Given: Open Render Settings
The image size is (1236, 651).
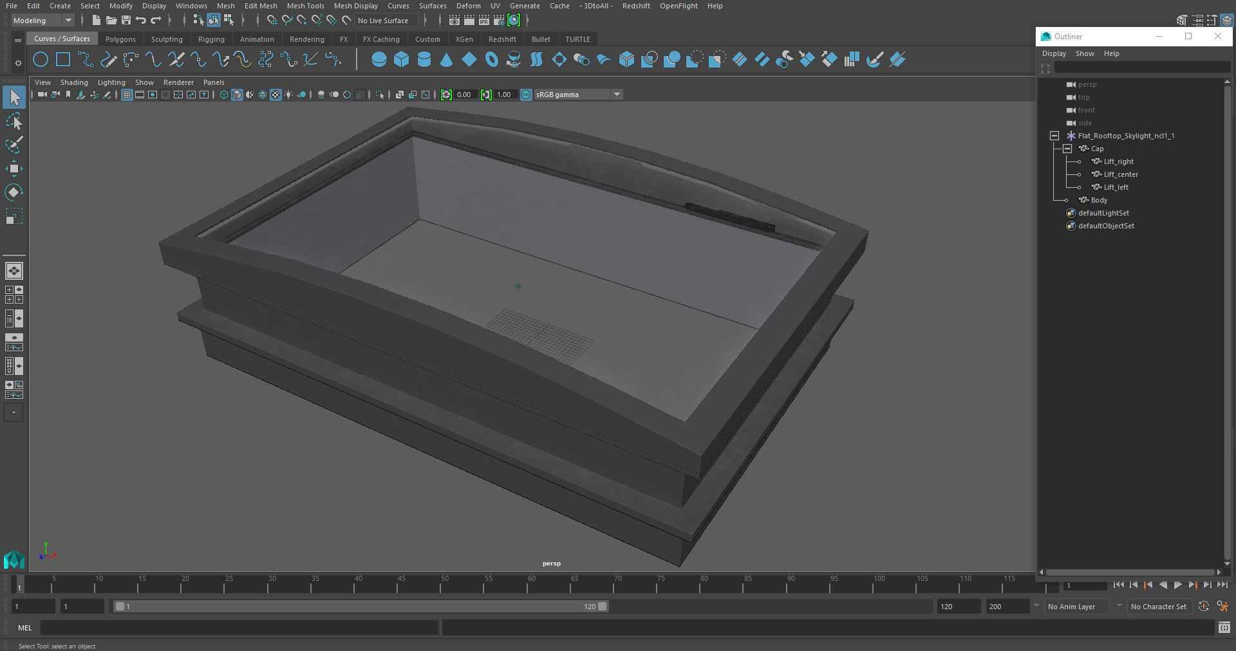Looking at the screenshot, I should tap(499, 21).
